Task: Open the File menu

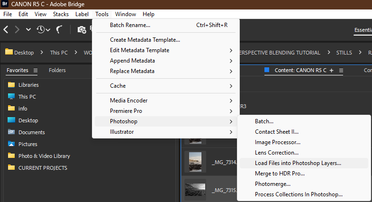Action: coord(8,14)
